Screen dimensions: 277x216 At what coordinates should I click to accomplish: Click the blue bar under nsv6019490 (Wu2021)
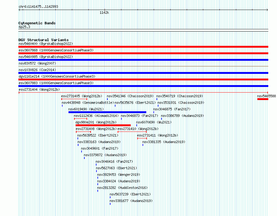pos(107,112)
